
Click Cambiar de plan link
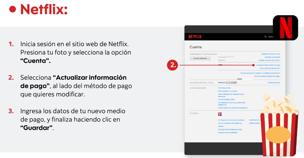274,83
